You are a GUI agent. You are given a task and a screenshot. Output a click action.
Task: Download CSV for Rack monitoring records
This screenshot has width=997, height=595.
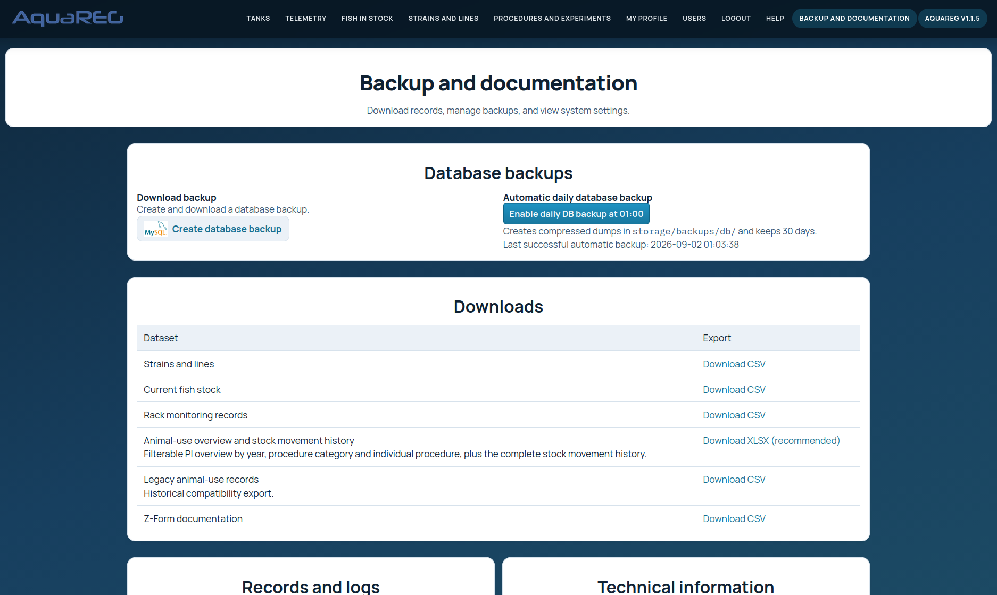(734, 415)
